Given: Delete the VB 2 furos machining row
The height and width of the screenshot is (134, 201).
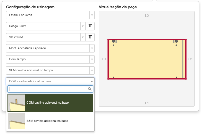Looking at the screenshot, I should coord(90,37).
